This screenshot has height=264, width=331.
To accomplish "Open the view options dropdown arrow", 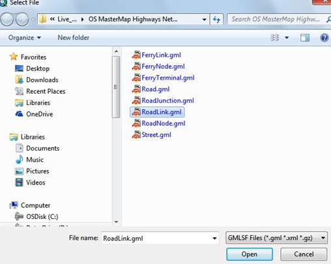I will coord(287,38).
